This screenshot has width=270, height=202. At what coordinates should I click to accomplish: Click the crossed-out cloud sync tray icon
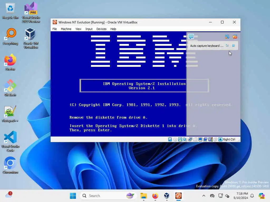(x=212, y=196)
